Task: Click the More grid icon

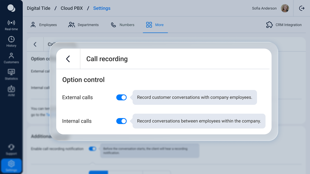Action: click(x=149, y=25)
